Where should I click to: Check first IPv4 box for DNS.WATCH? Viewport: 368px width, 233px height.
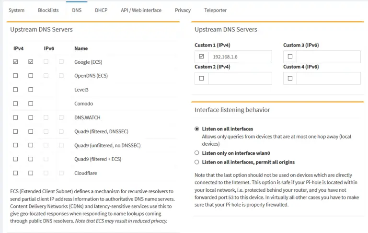point(15,117)
